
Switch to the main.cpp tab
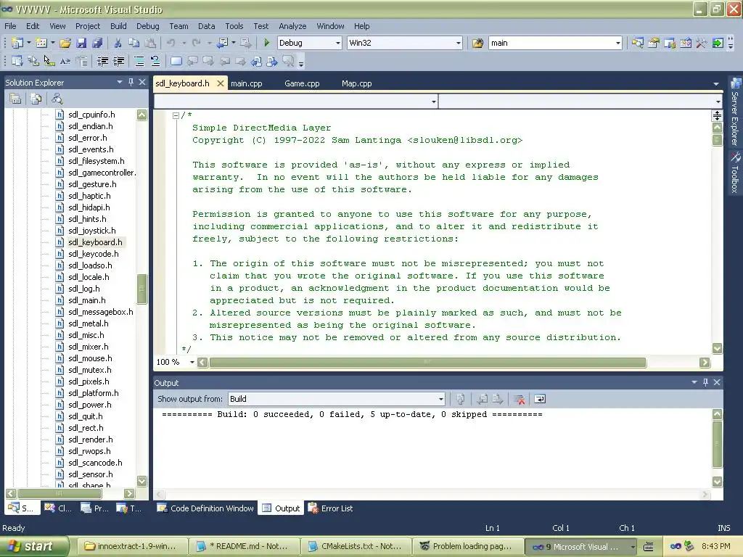pos(247,83)
